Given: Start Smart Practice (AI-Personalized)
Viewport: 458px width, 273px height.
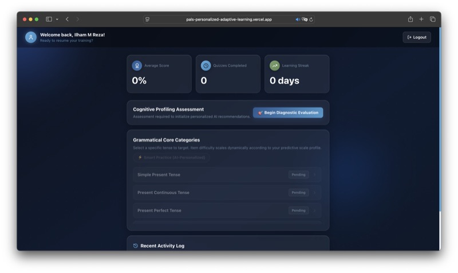Looking at the screenshot, I should pyautogui.click(x=171, y=157).
